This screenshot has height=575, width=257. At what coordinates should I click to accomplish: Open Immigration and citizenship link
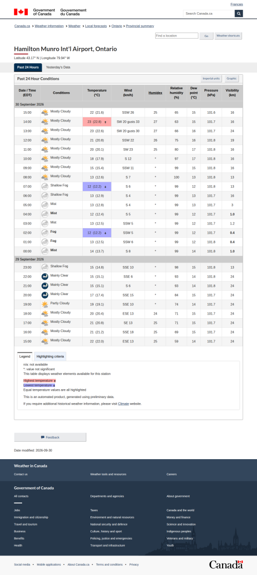click(x=31, y=517)
